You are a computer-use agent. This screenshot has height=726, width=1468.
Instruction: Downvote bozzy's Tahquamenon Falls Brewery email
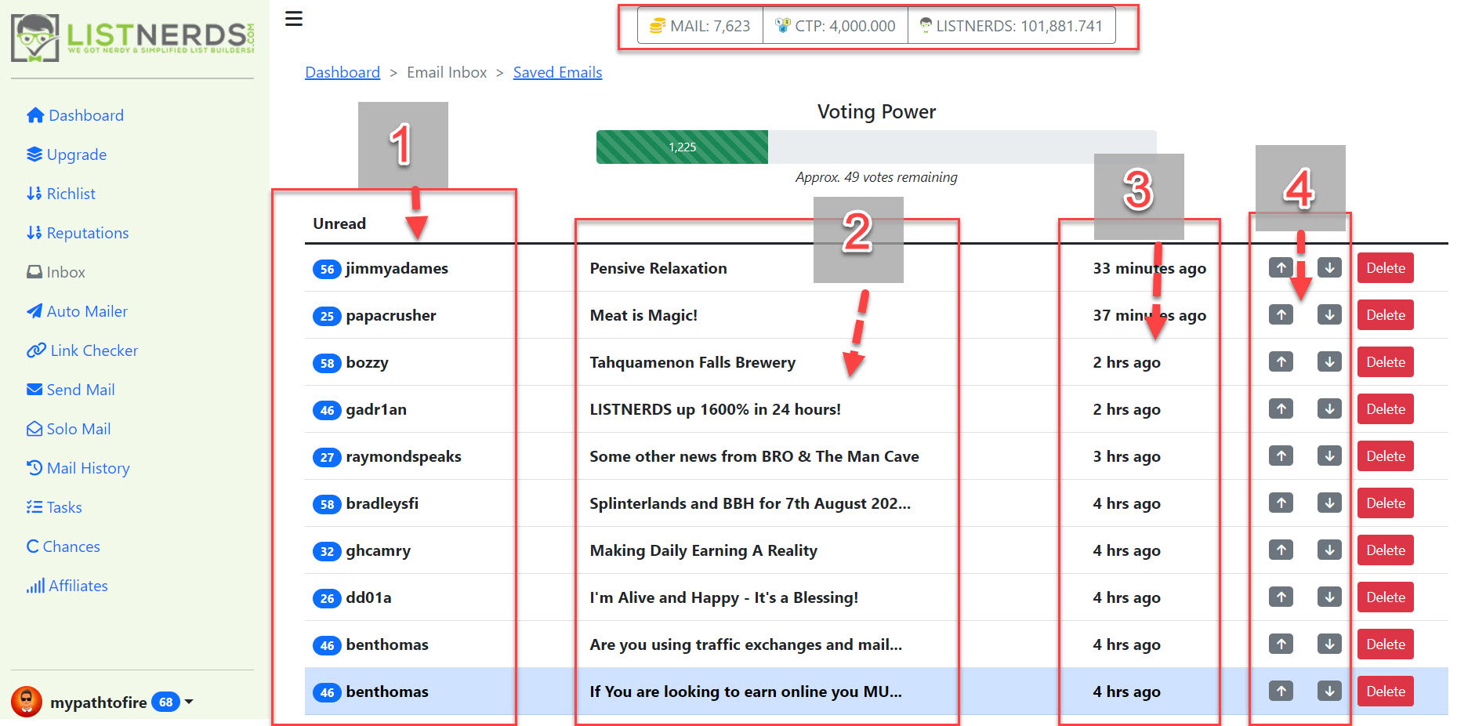click(1329, 362)
